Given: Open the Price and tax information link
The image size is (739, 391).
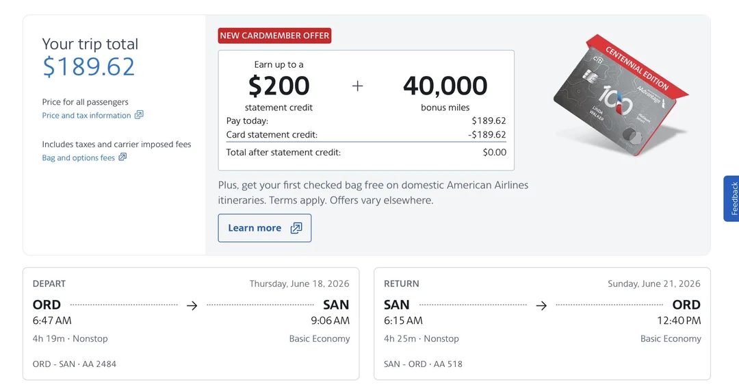Looking at the screenshot, I should click(86, 116).
